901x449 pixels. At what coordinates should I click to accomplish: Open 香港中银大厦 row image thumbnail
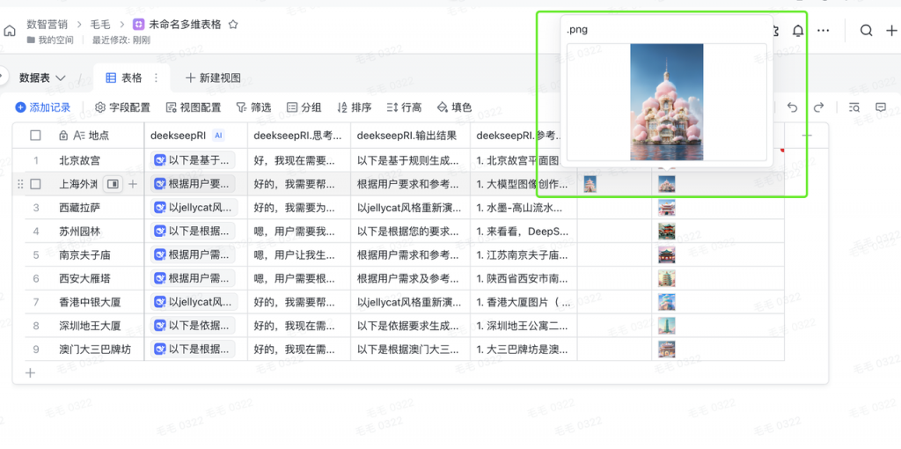point(667,302)
